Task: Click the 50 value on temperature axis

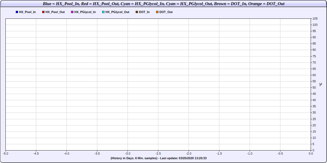Action: coord(314,87)
